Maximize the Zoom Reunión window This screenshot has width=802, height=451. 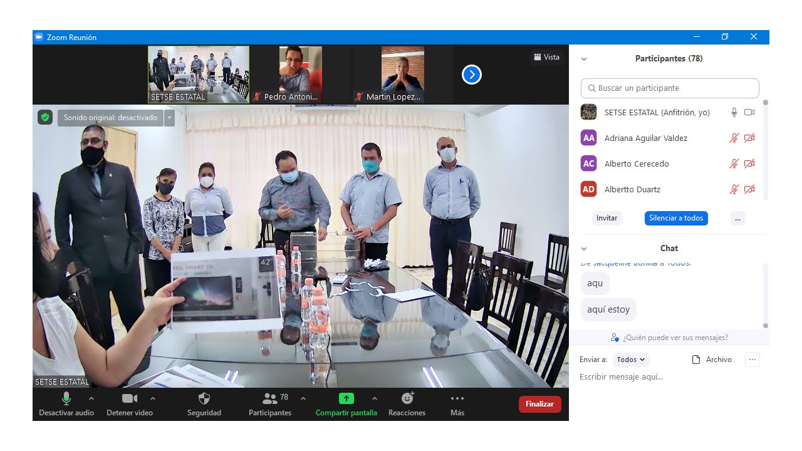[725, 37]
